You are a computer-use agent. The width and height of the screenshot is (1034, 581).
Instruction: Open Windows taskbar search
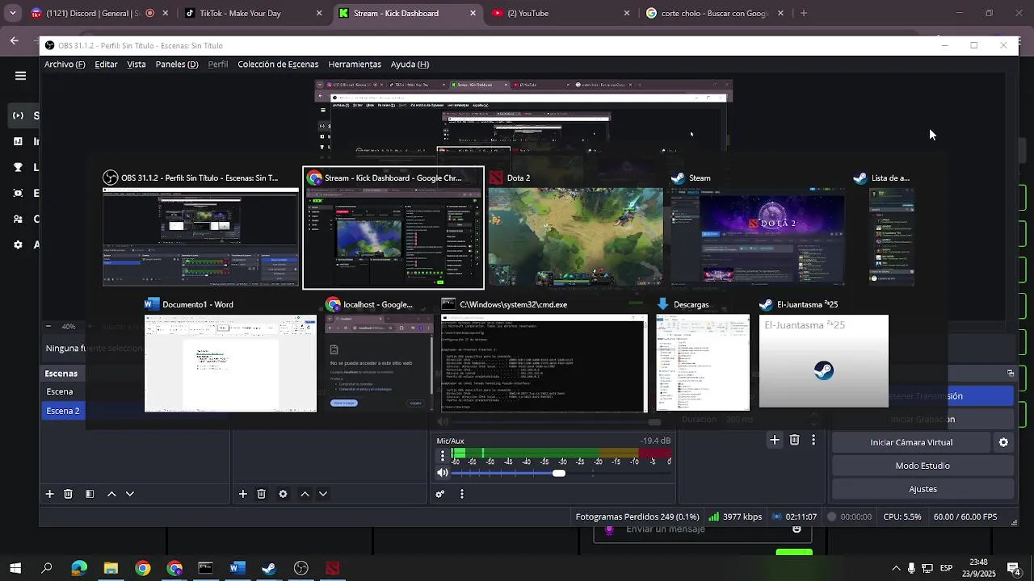(47, 568)
